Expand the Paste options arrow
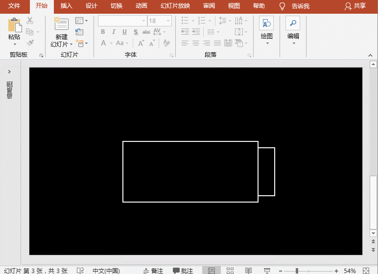The width and height of the screenshot is (378, 274). [x=15, y=44]
